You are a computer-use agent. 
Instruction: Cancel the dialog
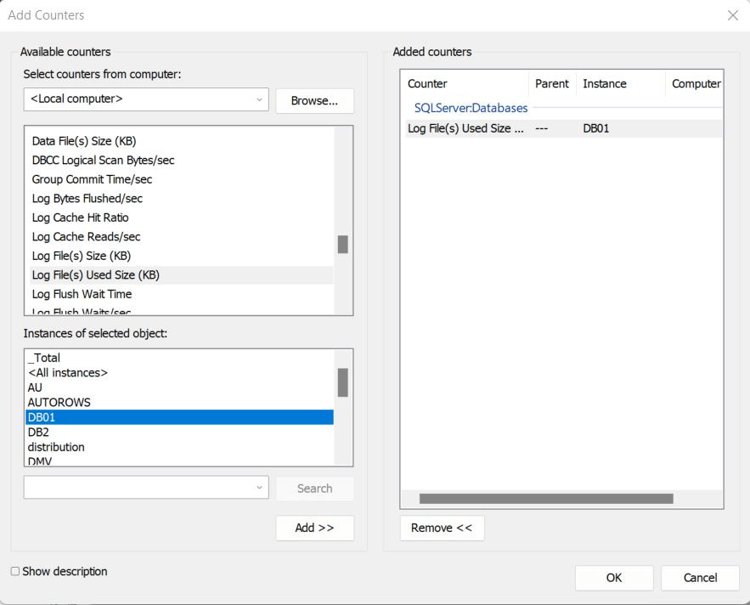(x=700, y=578)
